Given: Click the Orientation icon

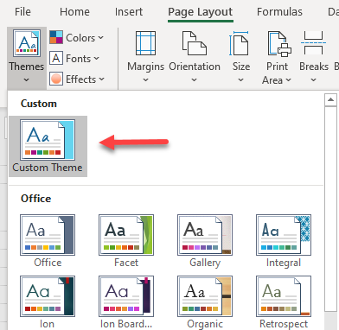Looking at the screenshot, I should point(195,43).
